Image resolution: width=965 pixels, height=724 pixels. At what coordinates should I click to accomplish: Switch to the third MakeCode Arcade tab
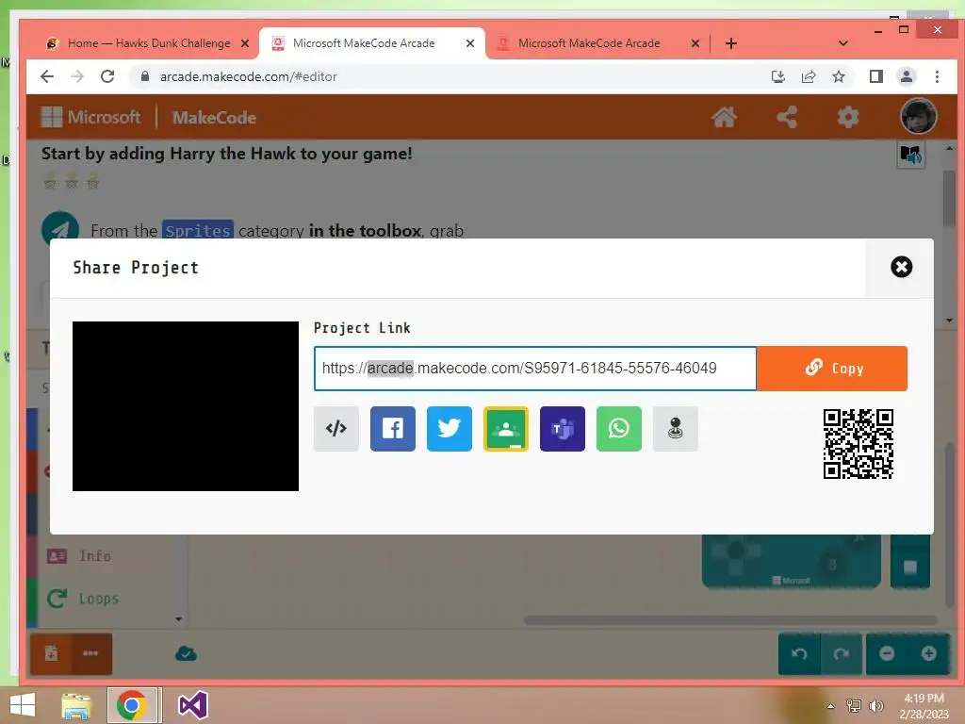point(589,43)
